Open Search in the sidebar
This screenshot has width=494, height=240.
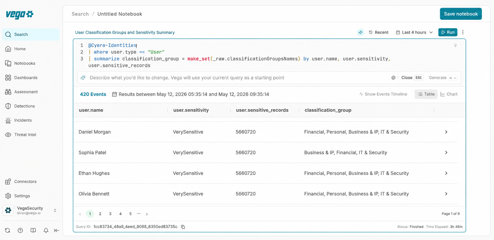click(x=31, y=34)
